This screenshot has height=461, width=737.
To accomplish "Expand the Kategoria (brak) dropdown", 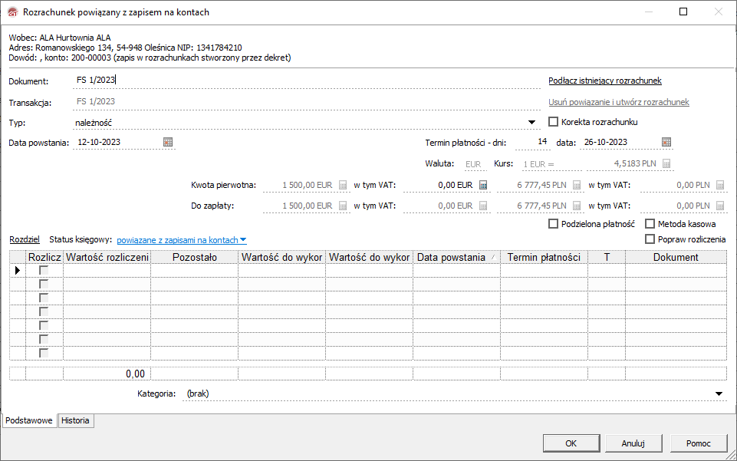I will 719,393.
